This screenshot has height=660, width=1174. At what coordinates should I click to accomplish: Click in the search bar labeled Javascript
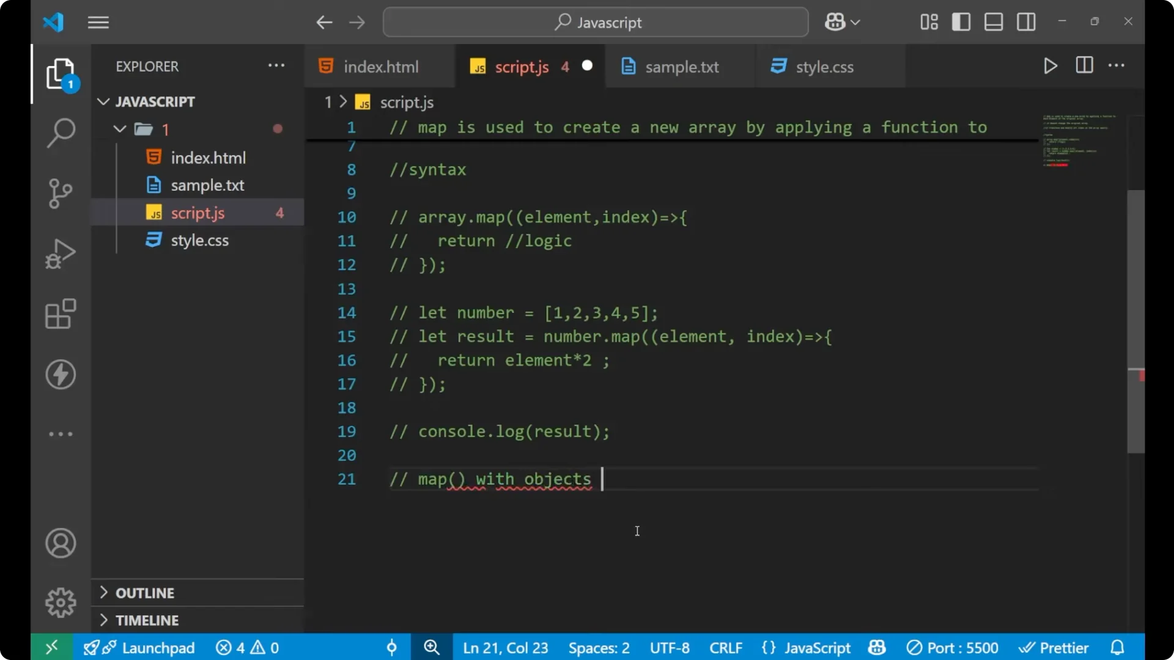point(595,22)
